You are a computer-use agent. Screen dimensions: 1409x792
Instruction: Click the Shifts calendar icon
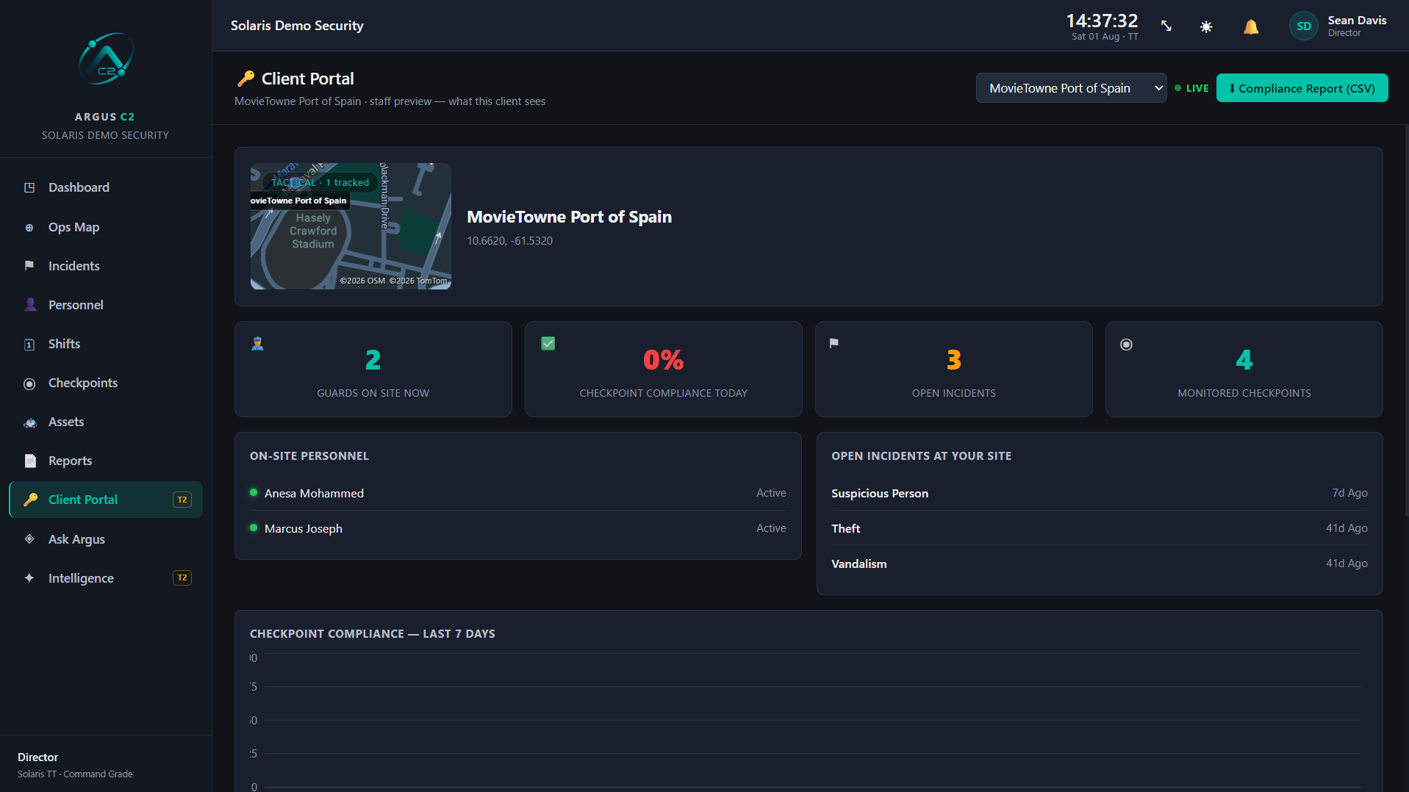(29, 345)
